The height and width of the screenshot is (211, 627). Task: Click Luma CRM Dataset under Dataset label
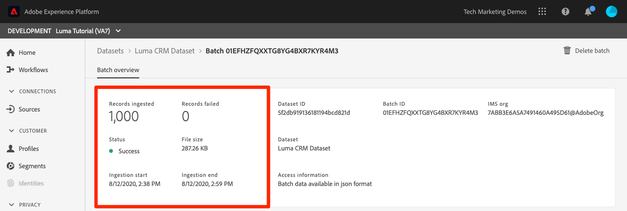coord(304,148)
